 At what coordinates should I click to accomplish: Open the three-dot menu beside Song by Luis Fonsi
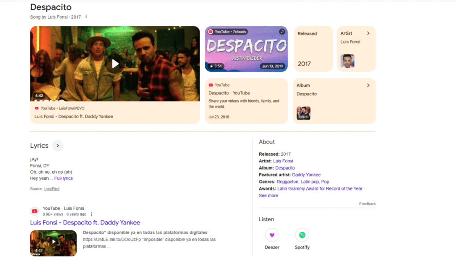(x=86, y=17)
